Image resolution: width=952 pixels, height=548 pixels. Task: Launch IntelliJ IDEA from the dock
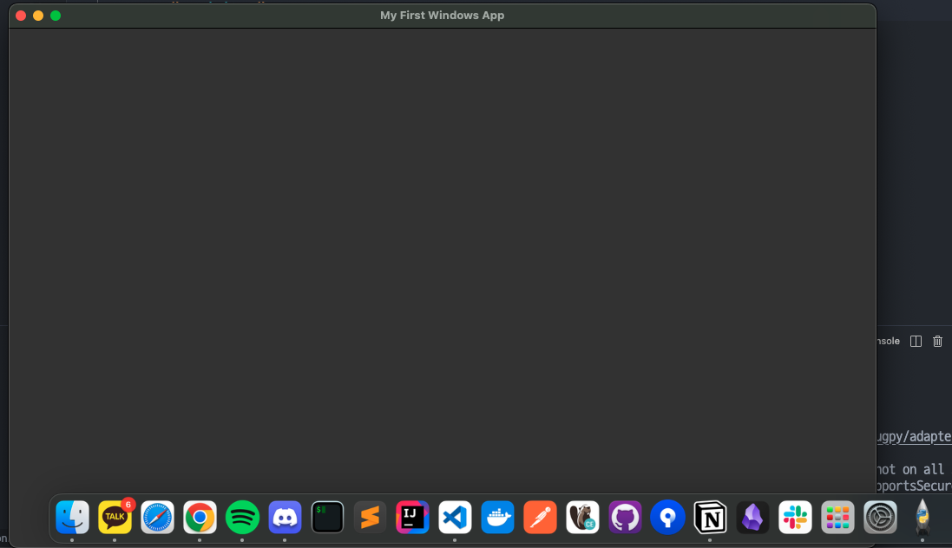412,517
